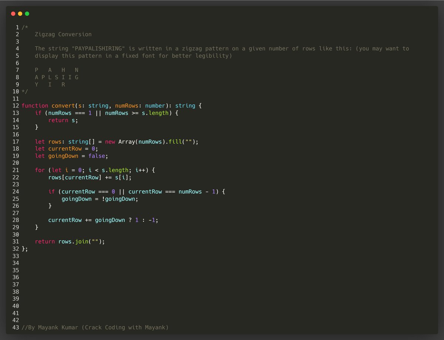This screenshot has height=340, width=444.
Task: Click the "let currentRow = 0;" line
Action: click(67, 149)
